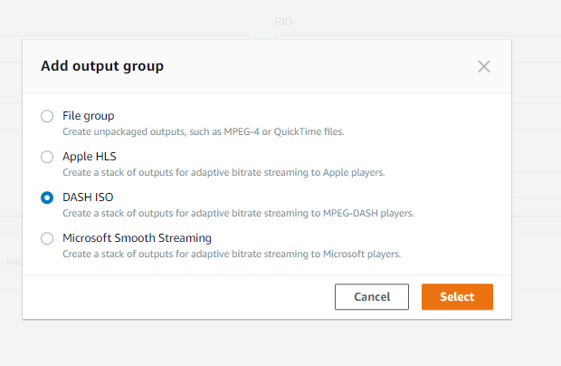
Task: Click the Apple players description text
Action: (x=223, y=173)
